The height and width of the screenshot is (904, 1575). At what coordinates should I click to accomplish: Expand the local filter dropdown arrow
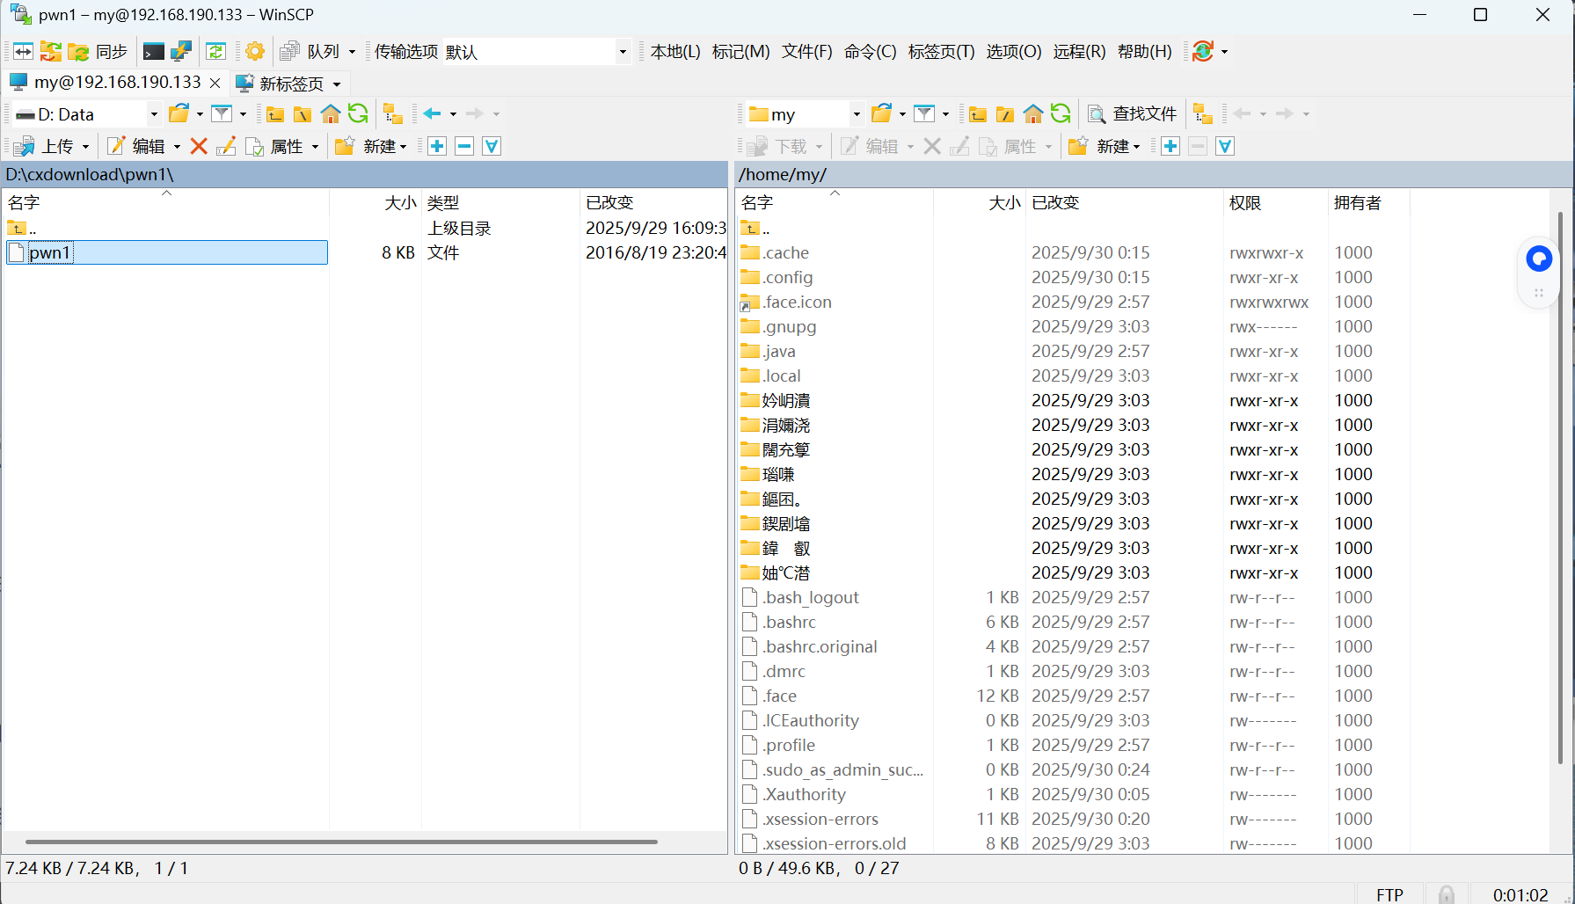pyautogui.click(x=243, y=114)
